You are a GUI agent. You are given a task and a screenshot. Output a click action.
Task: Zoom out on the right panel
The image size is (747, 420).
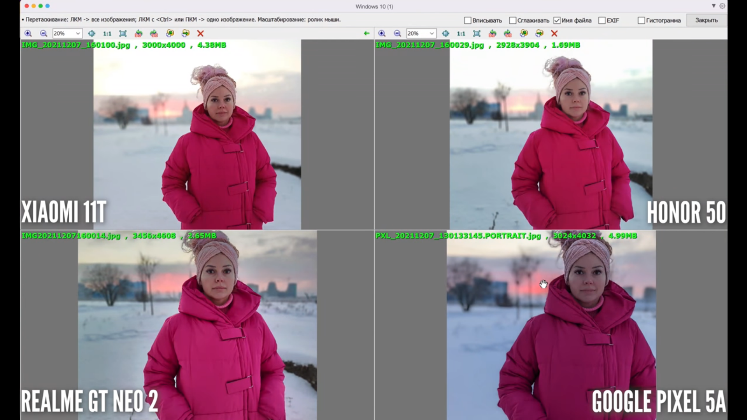tap(397, 33)
